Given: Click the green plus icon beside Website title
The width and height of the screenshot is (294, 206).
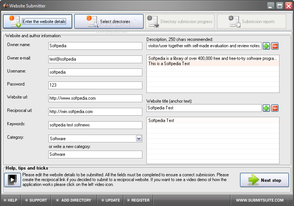Looking at the screenshot, I should pyautogui.click(x=266, y=108).
